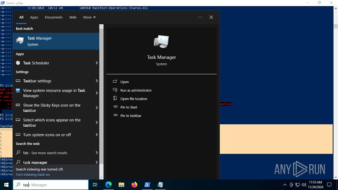Viewport: 338px width, 190px height.
Task: Choose Pin to taskbar
Action: tap(131, 116)
